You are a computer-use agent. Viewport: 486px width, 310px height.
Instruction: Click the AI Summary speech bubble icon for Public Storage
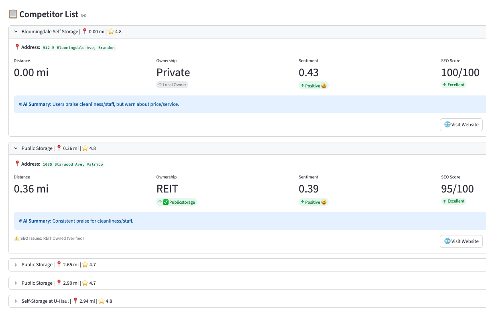[x=20, y=221]
